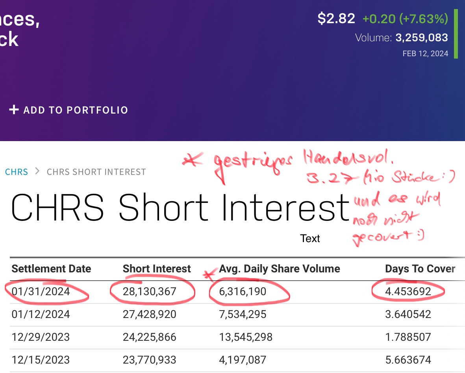Select settlement date 12/15/2023

(41, 360)
